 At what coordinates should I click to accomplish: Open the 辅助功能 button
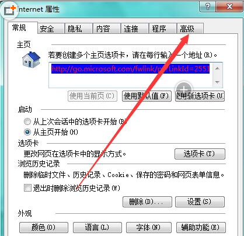[201, 227]
